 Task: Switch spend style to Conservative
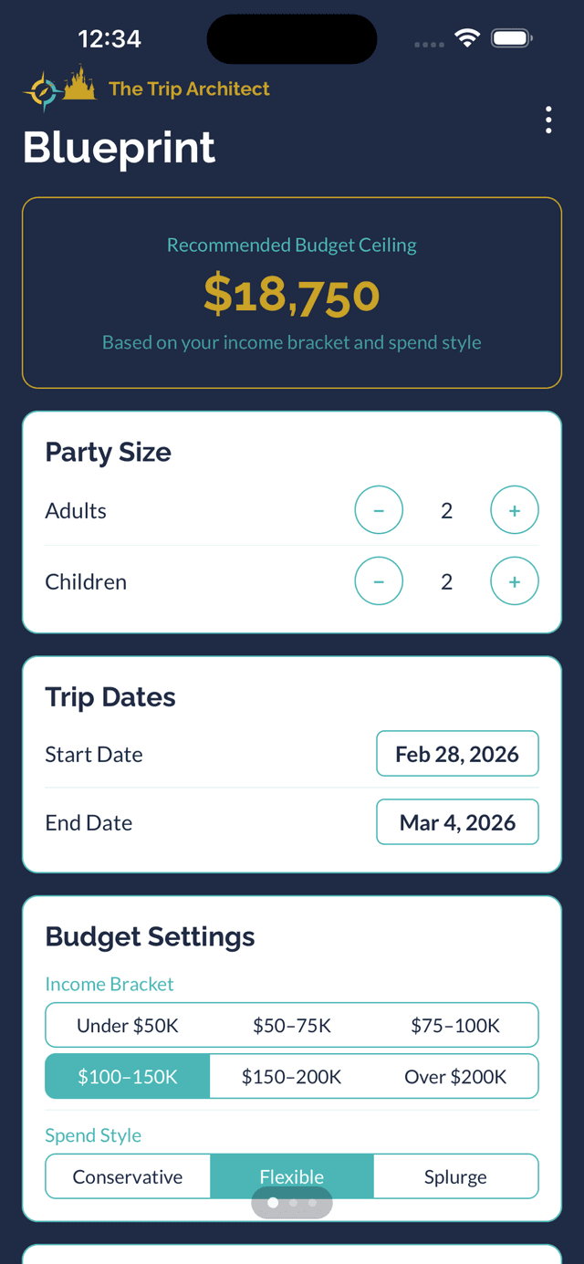pyautogui.click(x=128, y=1176)
